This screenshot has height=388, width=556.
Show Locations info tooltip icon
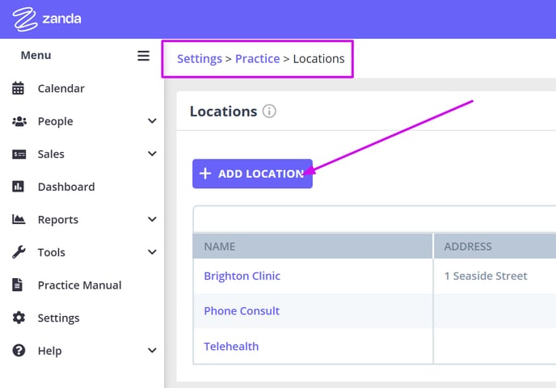coord(269,112)
